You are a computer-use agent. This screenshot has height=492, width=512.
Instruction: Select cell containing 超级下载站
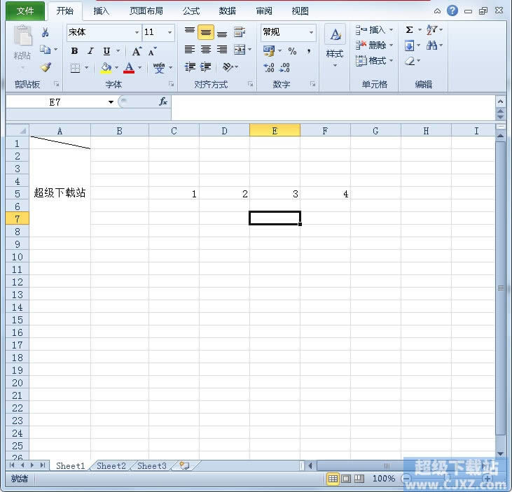tap(60, 193)
